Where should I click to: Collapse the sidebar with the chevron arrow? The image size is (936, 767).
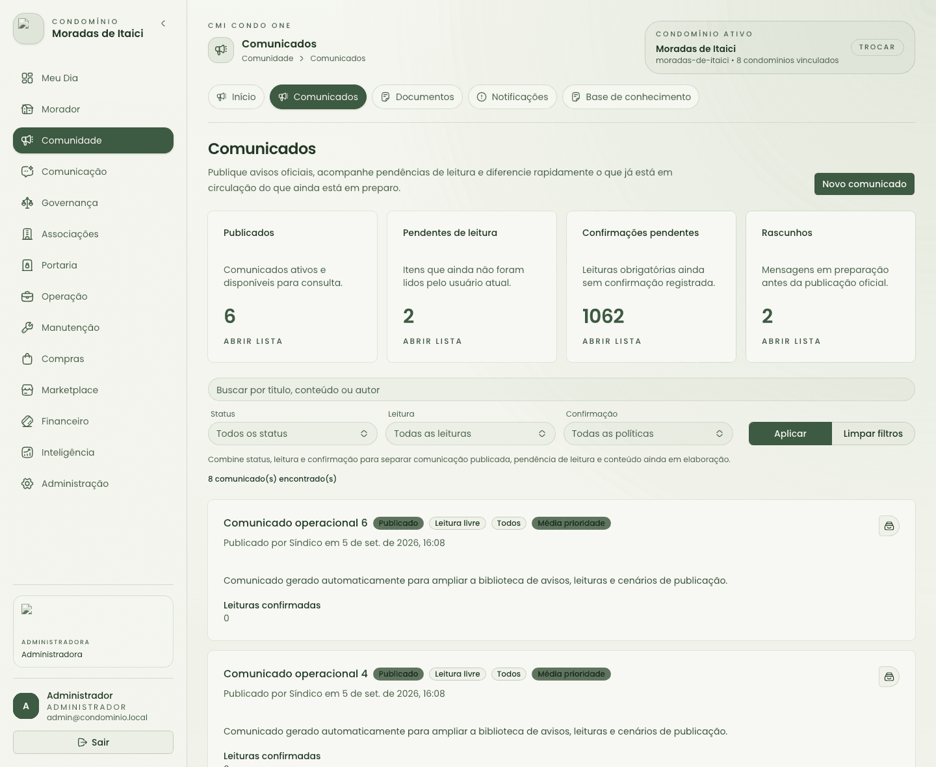point(163,23)
